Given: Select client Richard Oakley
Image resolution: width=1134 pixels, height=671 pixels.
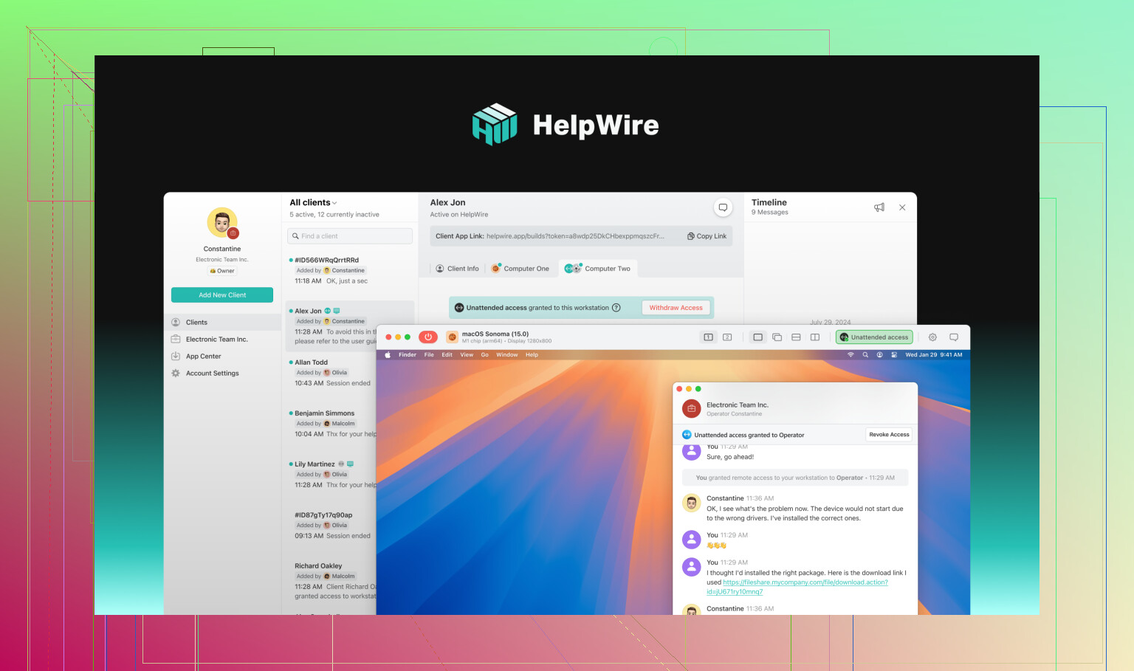Looking at the screenshot, I should coord(331,581).
